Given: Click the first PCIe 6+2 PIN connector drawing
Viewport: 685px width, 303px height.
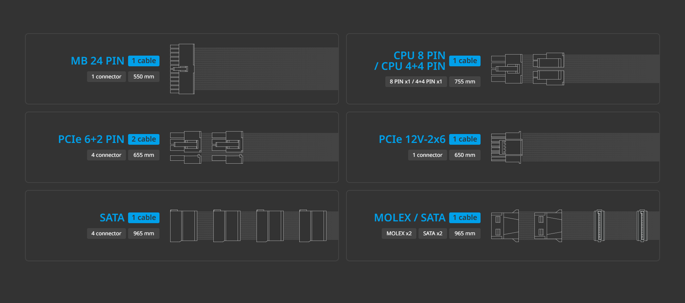Looking at the screenshot, I should (186, 147).
